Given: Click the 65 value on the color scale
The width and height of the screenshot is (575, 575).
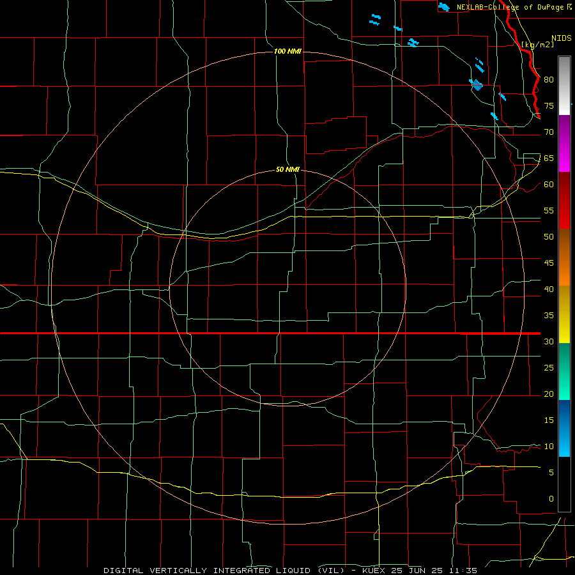Looking at the screenshot, I should (549, 158).
